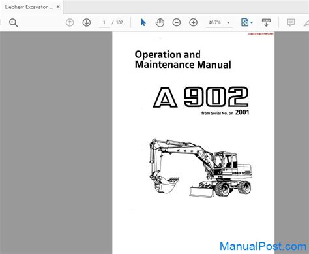Screen dimensions: 309x254
Task: Click the fit page view icon
Action: [244, 22]
